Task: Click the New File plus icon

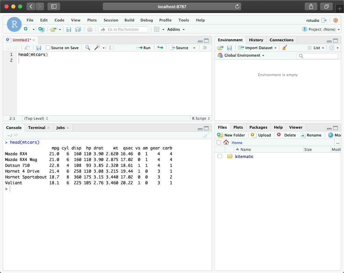Action: [26, 29]
